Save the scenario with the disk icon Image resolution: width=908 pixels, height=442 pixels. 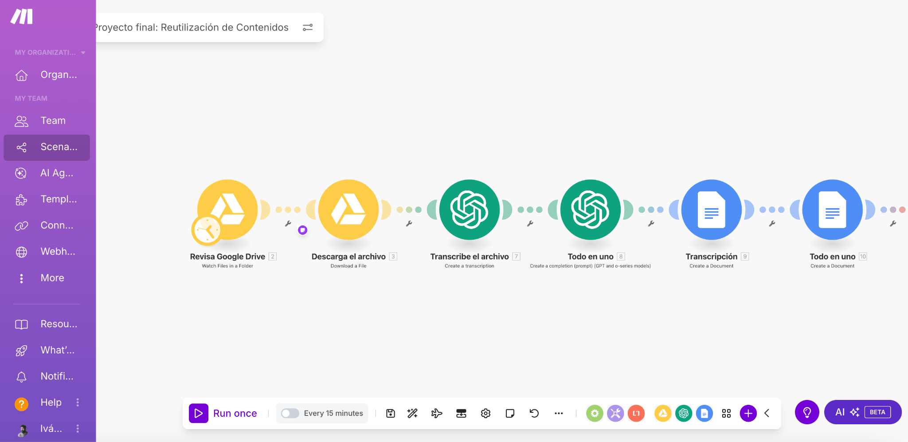click(x=391, y=413)
